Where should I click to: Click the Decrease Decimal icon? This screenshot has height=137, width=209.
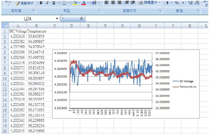197,3
